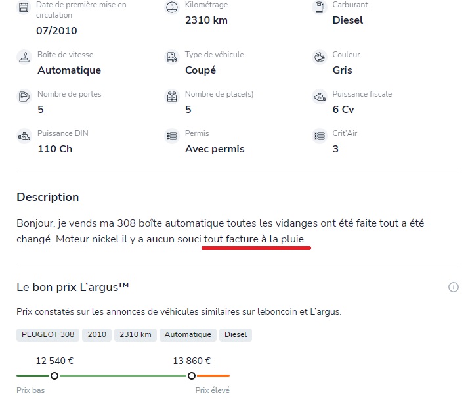Select the 2010 year tag

[x=96, y=334]
